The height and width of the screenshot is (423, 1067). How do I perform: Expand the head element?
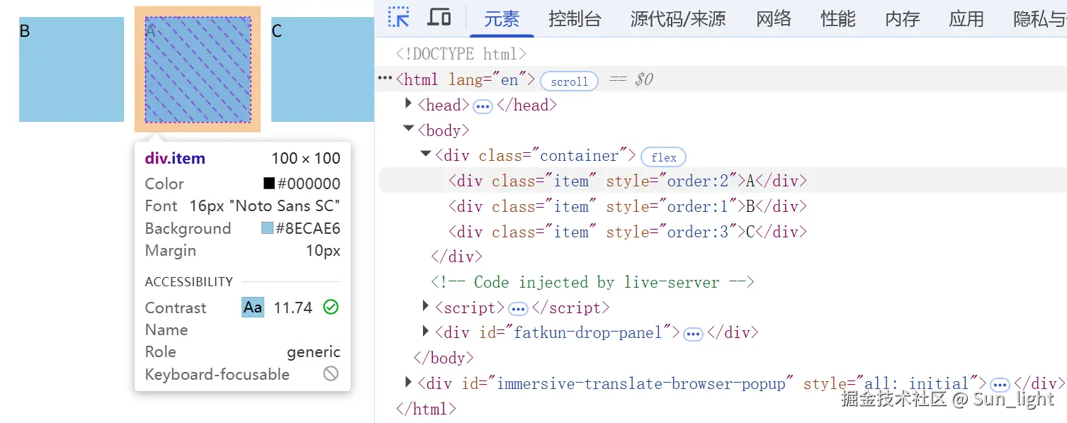(408, 103)
